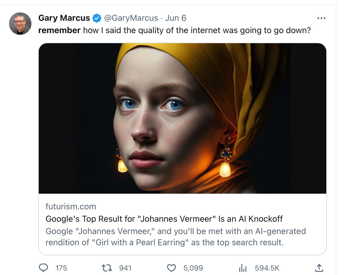The image size is (349, 275).
Task: Click the like count showing 5,099
Action: (x=193, y=268)
